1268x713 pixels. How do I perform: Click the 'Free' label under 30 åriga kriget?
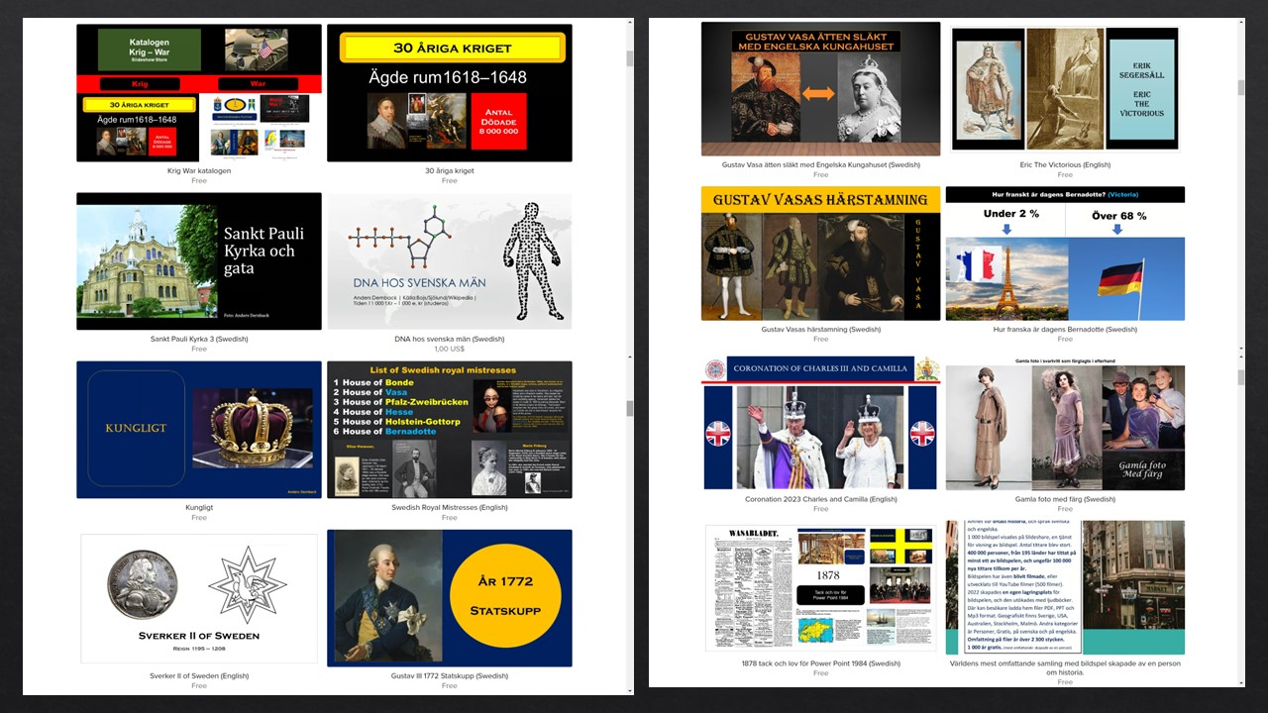pos(450,180)
